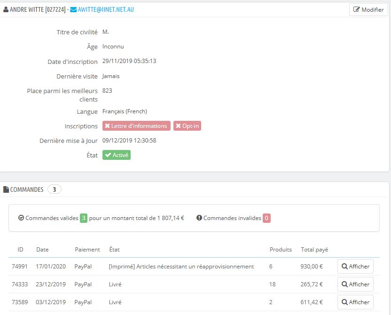Click the envelope icon beside the email

(x=73, y=9)
